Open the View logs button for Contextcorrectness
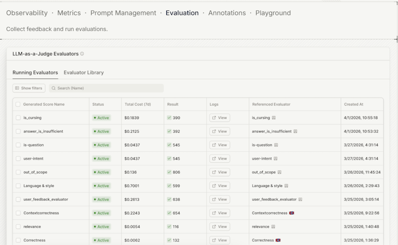 (x=220, y=213)
